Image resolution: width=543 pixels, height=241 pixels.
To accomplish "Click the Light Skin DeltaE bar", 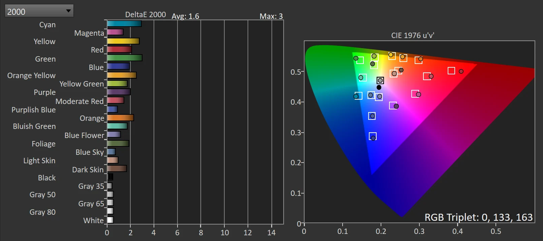I will [x=113, y=160].
